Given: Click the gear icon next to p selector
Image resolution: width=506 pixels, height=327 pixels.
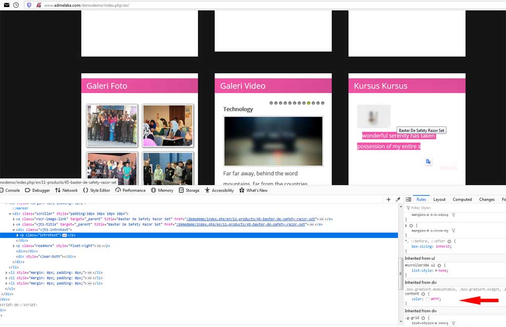Looking at the screenshot, I should 411,226.
